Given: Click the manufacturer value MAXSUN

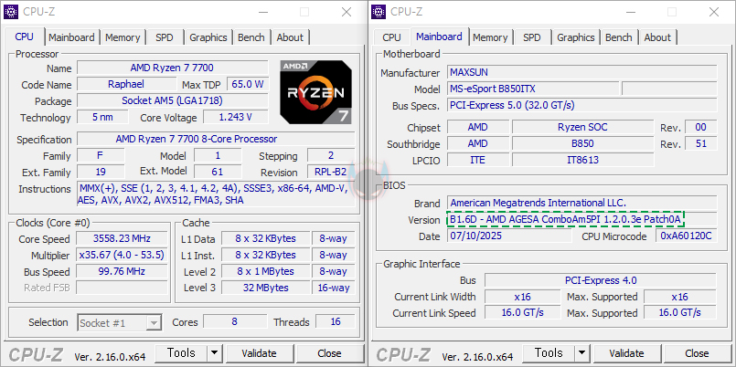Looking at the screenshot, I should click(x=582, y=72).
